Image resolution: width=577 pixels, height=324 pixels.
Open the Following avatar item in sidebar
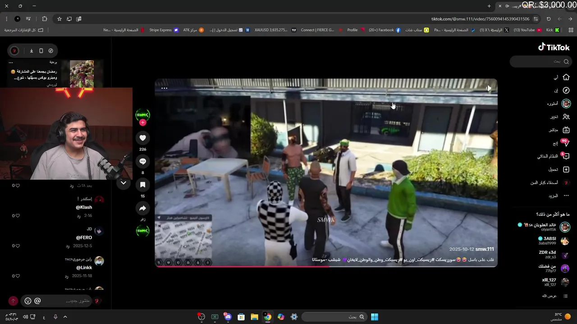pos(566,103)
